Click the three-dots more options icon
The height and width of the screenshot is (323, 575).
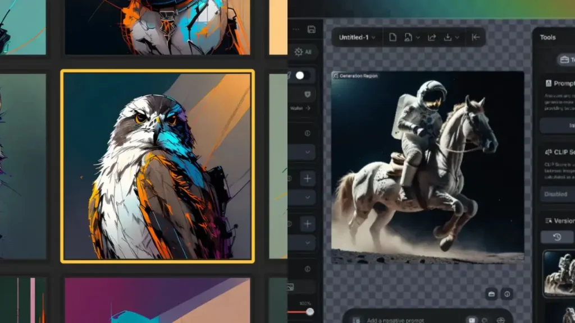[x=296, y=29]
